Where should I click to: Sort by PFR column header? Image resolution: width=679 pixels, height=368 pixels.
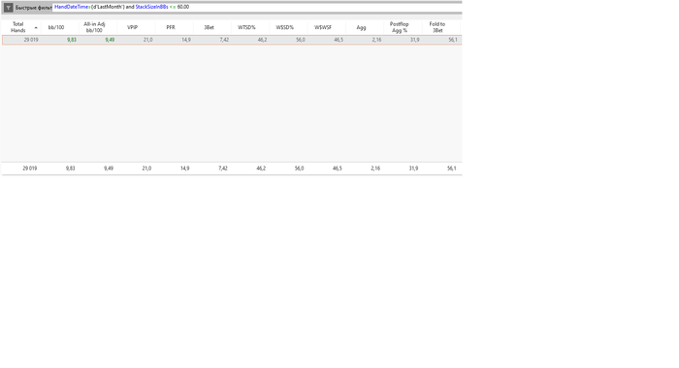[x=171, y=27]
